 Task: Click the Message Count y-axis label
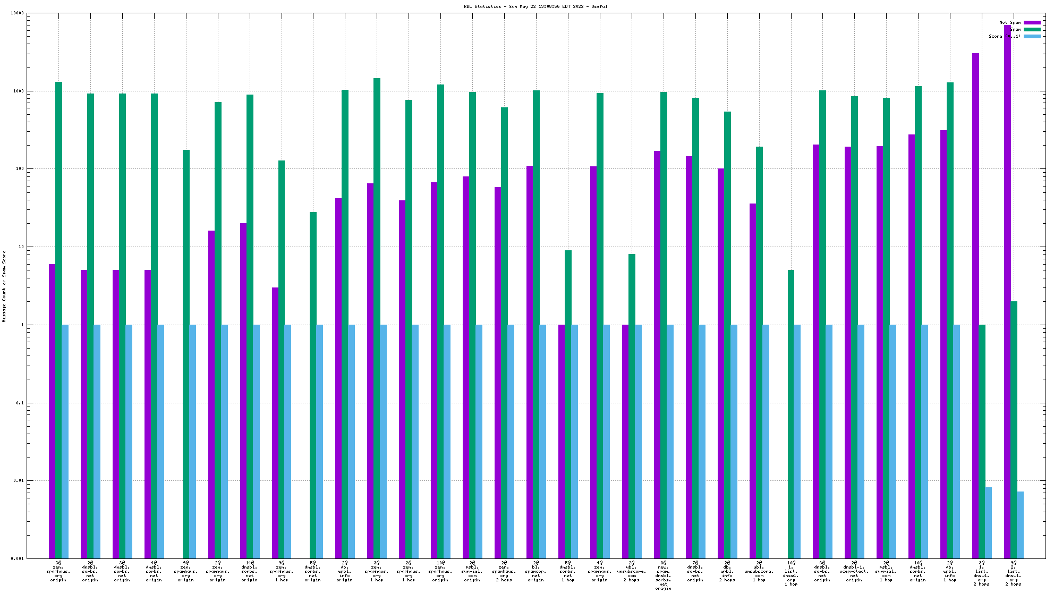(x=4, y=286)
